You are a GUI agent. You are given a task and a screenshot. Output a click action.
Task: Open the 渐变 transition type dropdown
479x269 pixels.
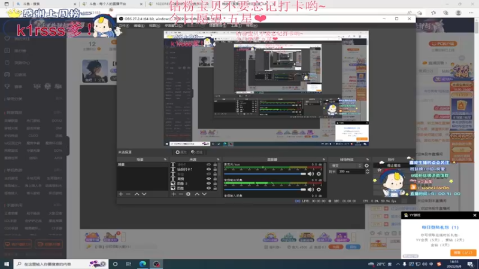pos(347,166)
